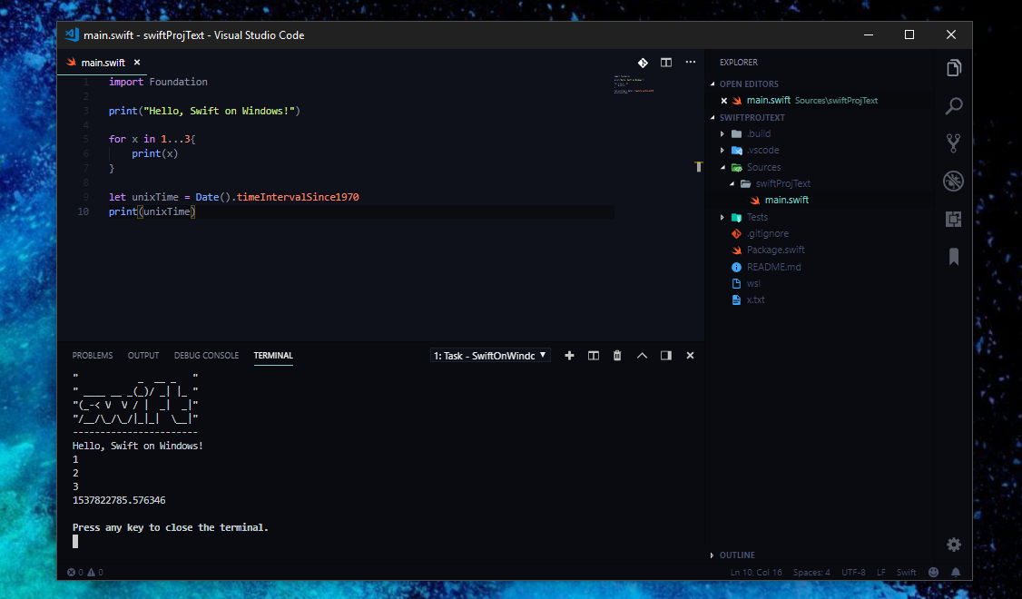Open the terminal selector dropdown
1022x599 pixels.
coord(490,355)
